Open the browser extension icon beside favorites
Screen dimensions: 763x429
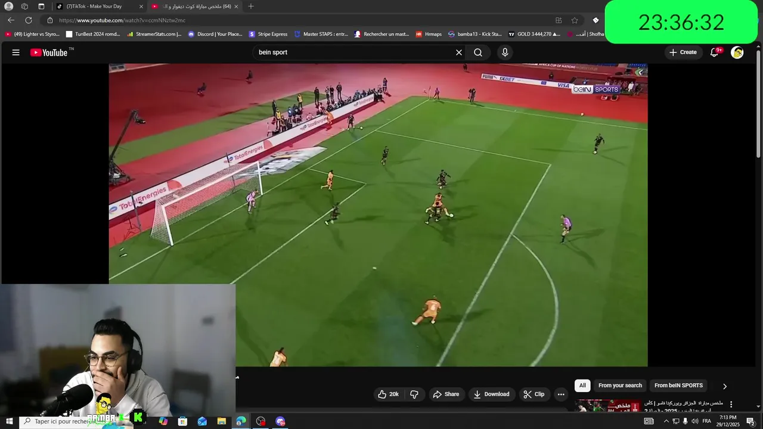pyautogui.click(x=595, y=20)
